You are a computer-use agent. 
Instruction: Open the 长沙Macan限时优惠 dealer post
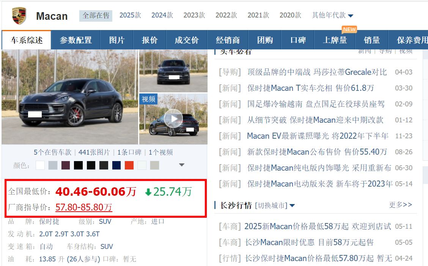(309, 242)
